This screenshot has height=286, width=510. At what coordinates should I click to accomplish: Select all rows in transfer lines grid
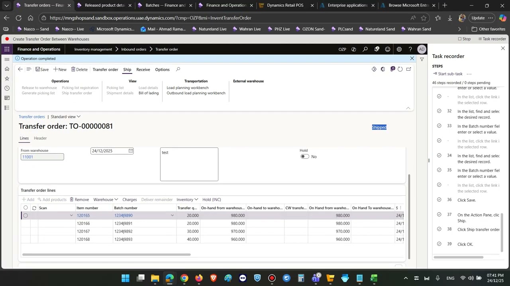click(25, 208)
